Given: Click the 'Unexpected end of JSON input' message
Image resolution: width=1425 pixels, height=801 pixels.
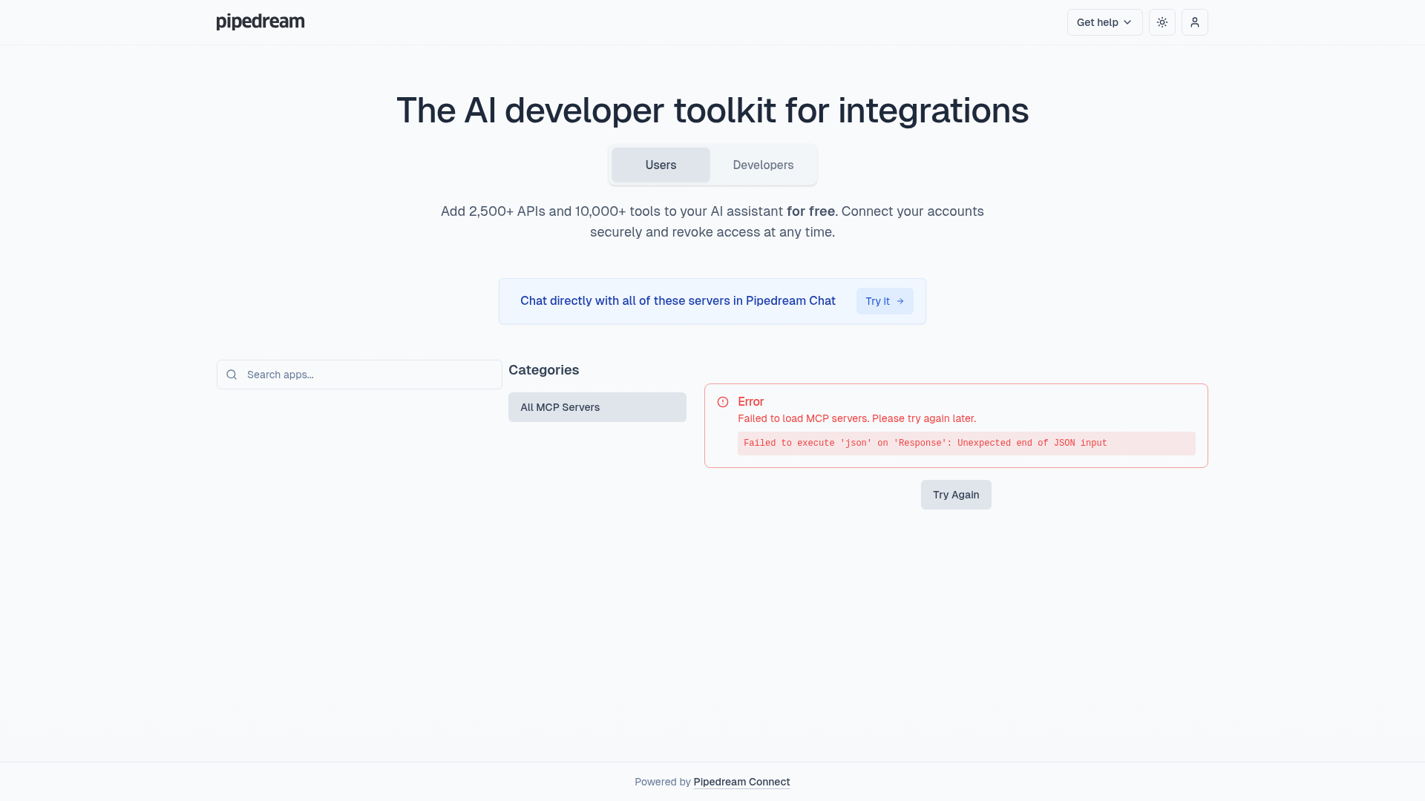Looking at the screenshot, I should tap(966, 444).
